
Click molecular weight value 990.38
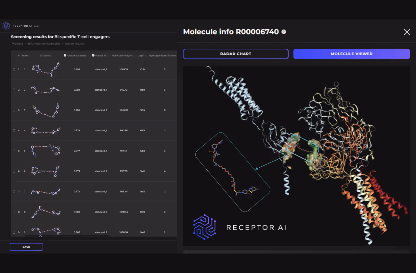pyautogui.click(x=123, y=131)
